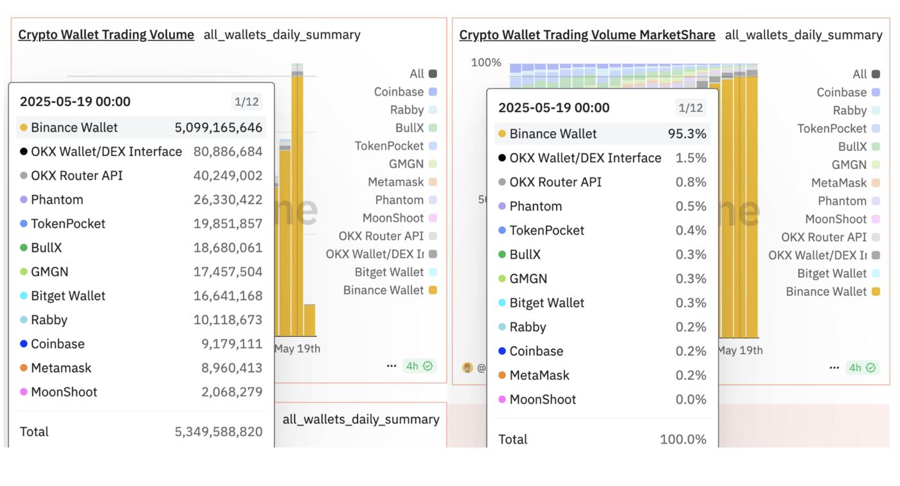The height and width of the screenshot is (486, 900).
Task: Open all_wallets_daily_summary query beside Trading Volume title
Action: coord(282,35)
